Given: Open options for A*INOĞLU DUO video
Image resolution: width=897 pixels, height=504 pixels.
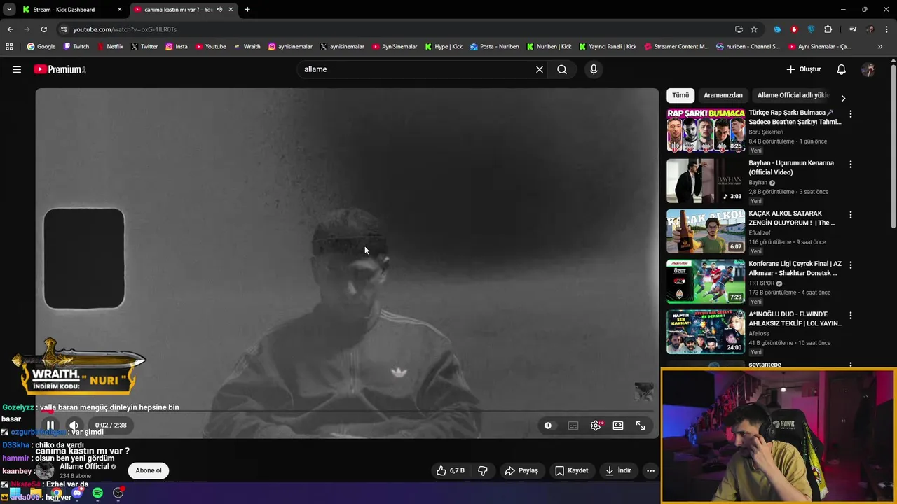Looking at the screenshot, I should (851, 316).
